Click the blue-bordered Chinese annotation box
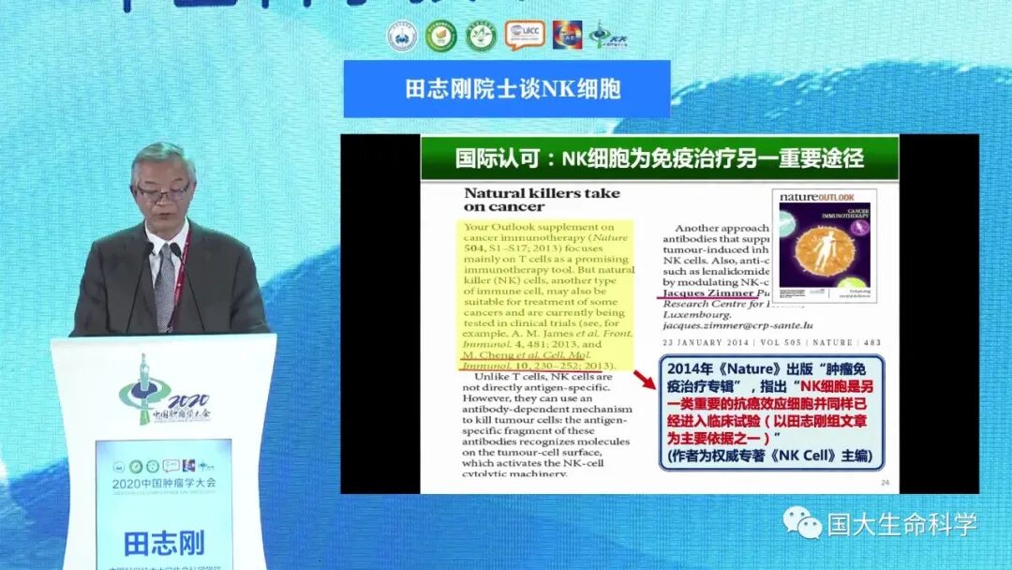The height and width of the screenshot is (570, 1012). coord(771,412)
